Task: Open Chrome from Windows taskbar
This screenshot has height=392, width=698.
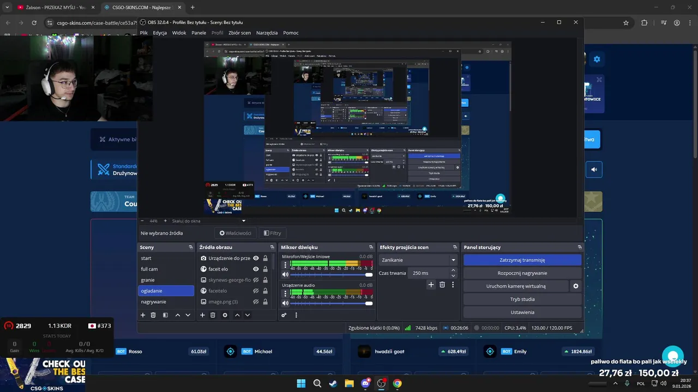Action: [397, 383]
